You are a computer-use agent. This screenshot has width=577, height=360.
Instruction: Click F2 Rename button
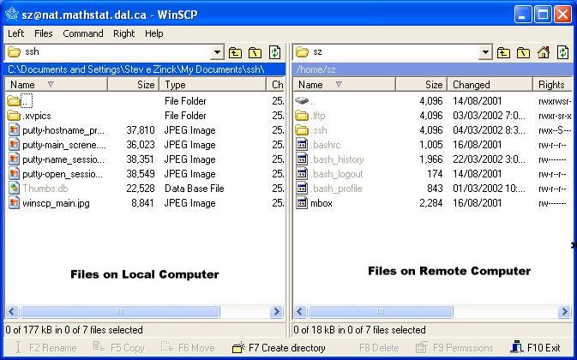(45, 347)
